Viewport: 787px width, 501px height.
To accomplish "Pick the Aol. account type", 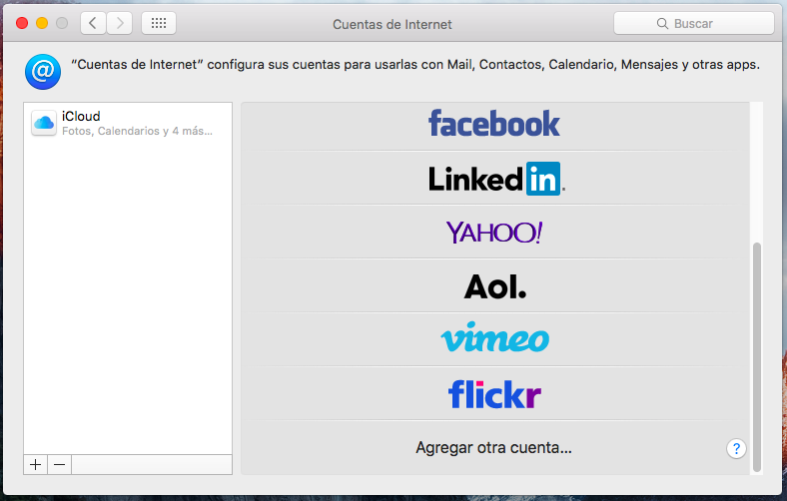I will click(x=495, y=286).
